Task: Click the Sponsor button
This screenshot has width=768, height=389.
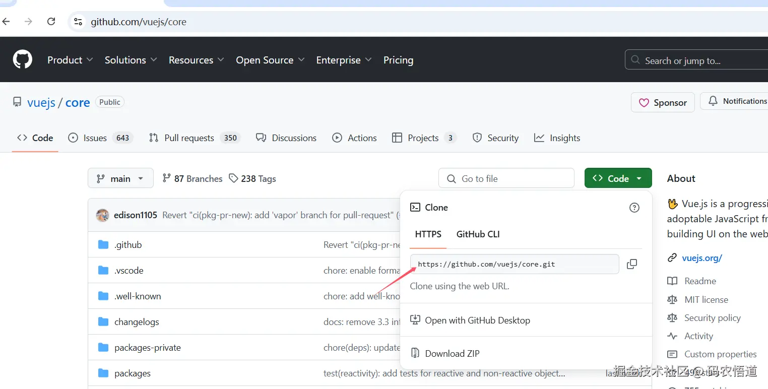Action: coord(663,102)
